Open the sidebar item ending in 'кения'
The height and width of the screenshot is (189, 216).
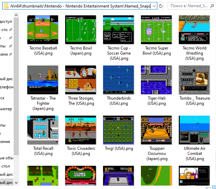(x=5, y=142)
